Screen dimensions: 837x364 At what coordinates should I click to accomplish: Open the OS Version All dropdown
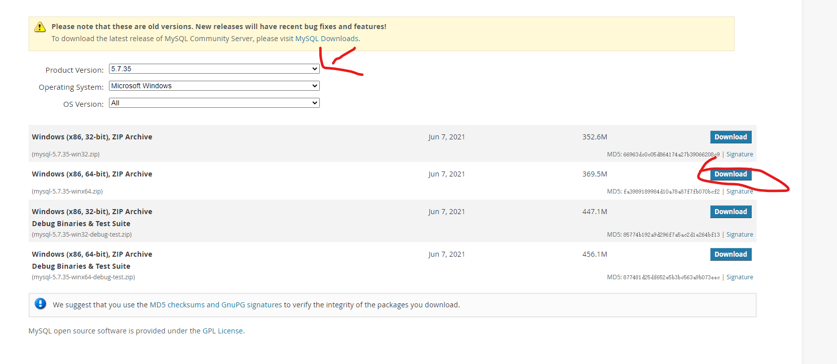[214, 103]
